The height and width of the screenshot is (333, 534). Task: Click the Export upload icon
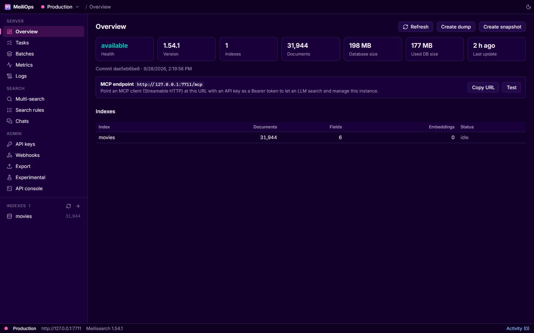[x=10, y=166]
